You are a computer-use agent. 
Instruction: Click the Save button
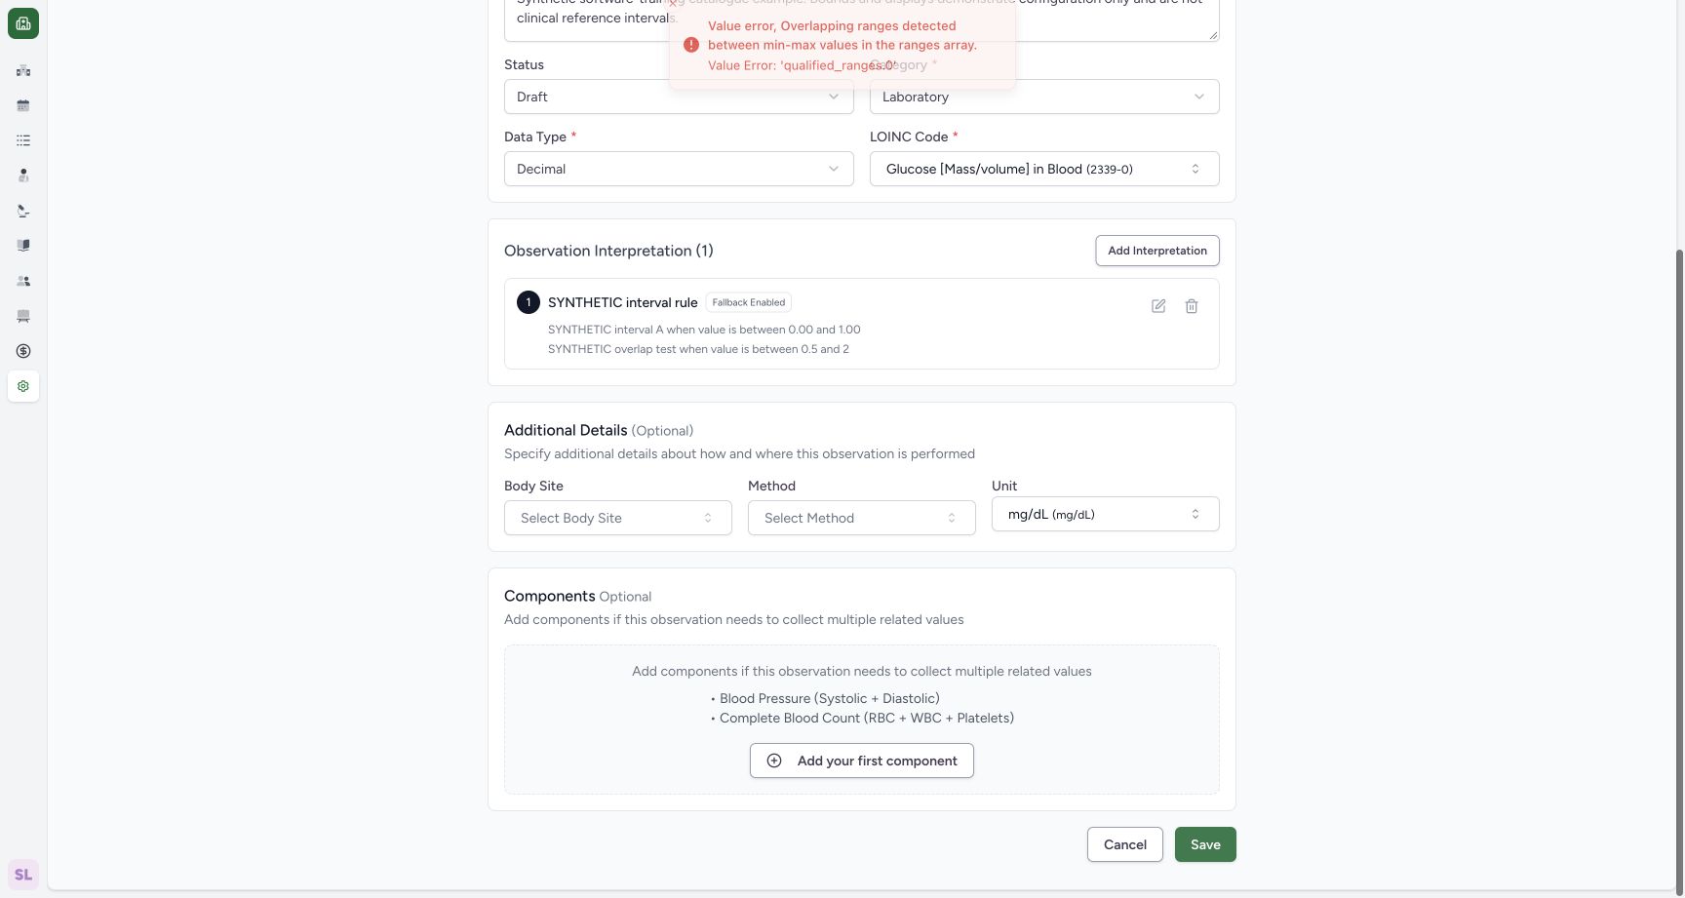tap(1205, 844)
